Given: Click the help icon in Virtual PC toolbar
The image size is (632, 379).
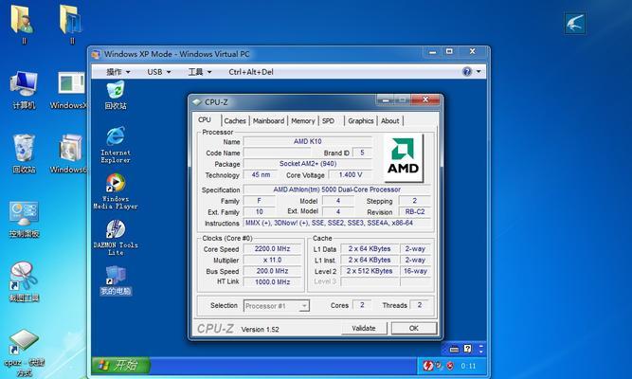Looking at the screenshot, I should coord(467,72).
